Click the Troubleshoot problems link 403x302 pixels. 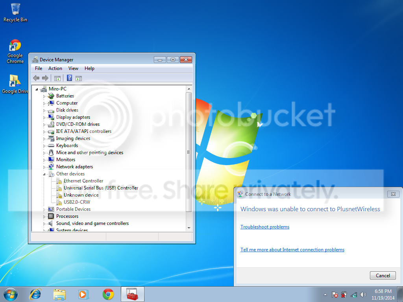coord(265,227)
